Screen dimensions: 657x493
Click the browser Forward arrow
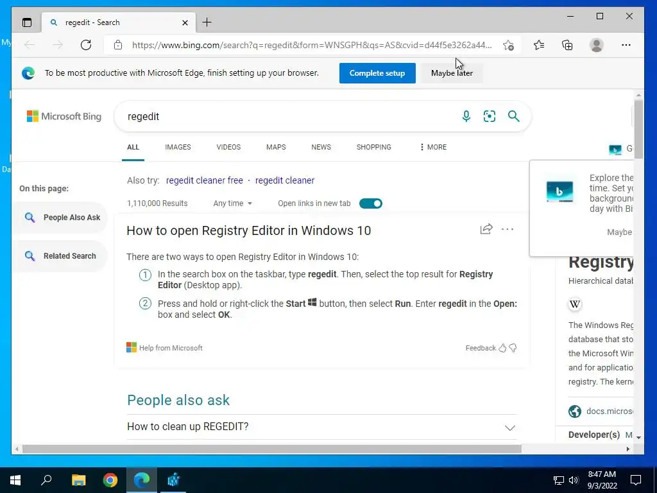click(58, 45)
